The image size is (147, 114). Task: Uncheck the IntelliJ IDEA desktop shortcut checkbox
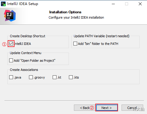(11, 44)
